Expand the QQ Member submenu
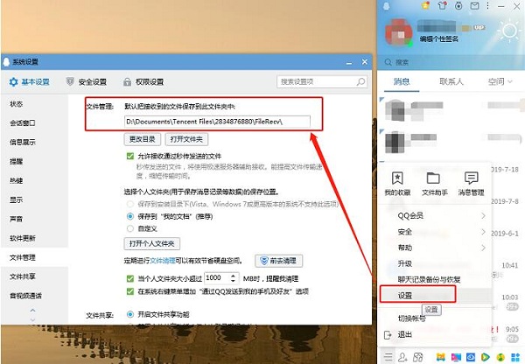Image resolution: width=525 pixels, height=364 pixels. [483, 215]
